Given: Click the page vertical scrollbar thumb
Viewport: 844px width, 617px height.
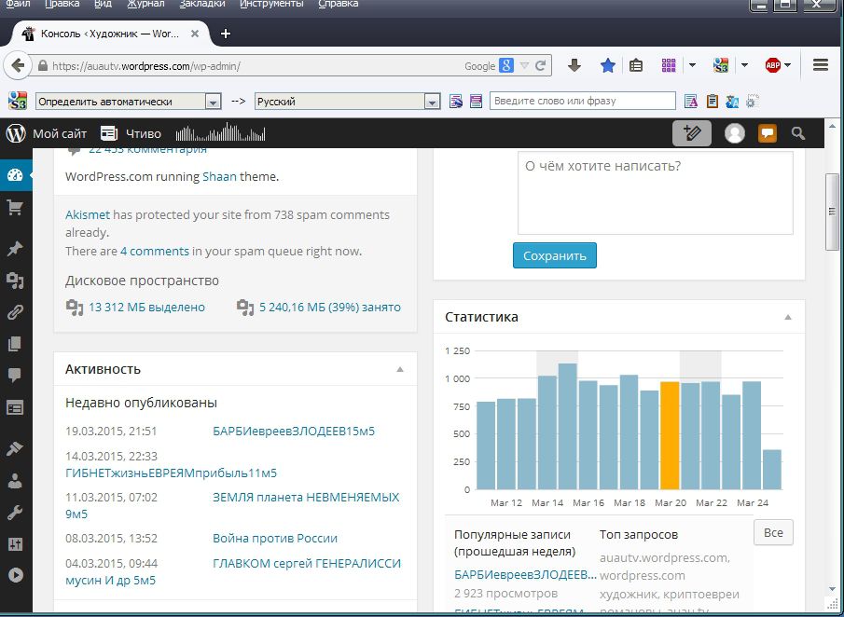Looking at the screenshot, I should coord(832,212).
